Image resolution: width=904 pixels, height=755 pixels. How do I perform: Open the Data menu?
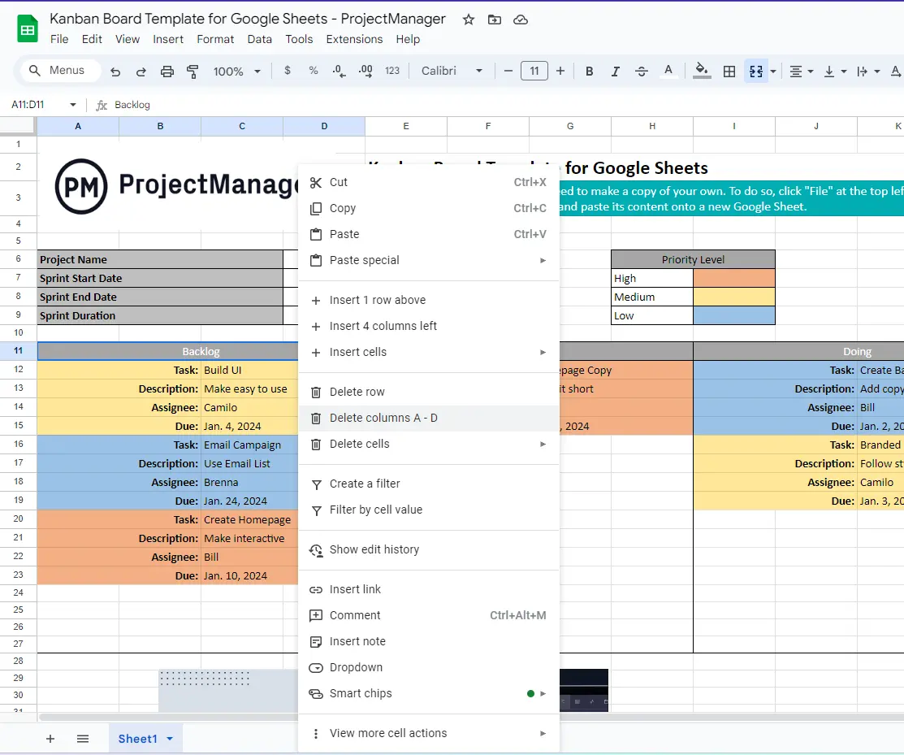[259, 39]
